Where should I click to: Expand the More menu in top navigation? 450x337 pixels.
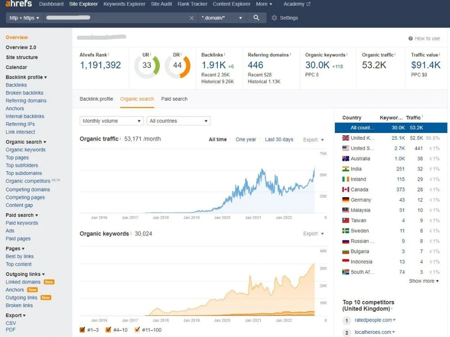[264, 4]
